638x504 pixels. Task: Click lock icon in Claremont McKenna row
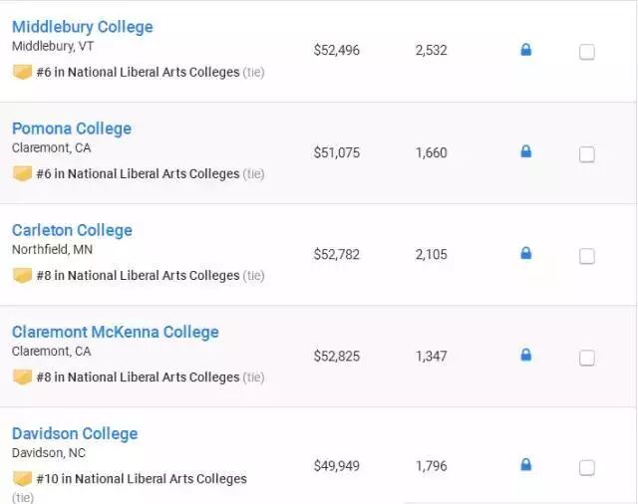click(x=526, y=355)
